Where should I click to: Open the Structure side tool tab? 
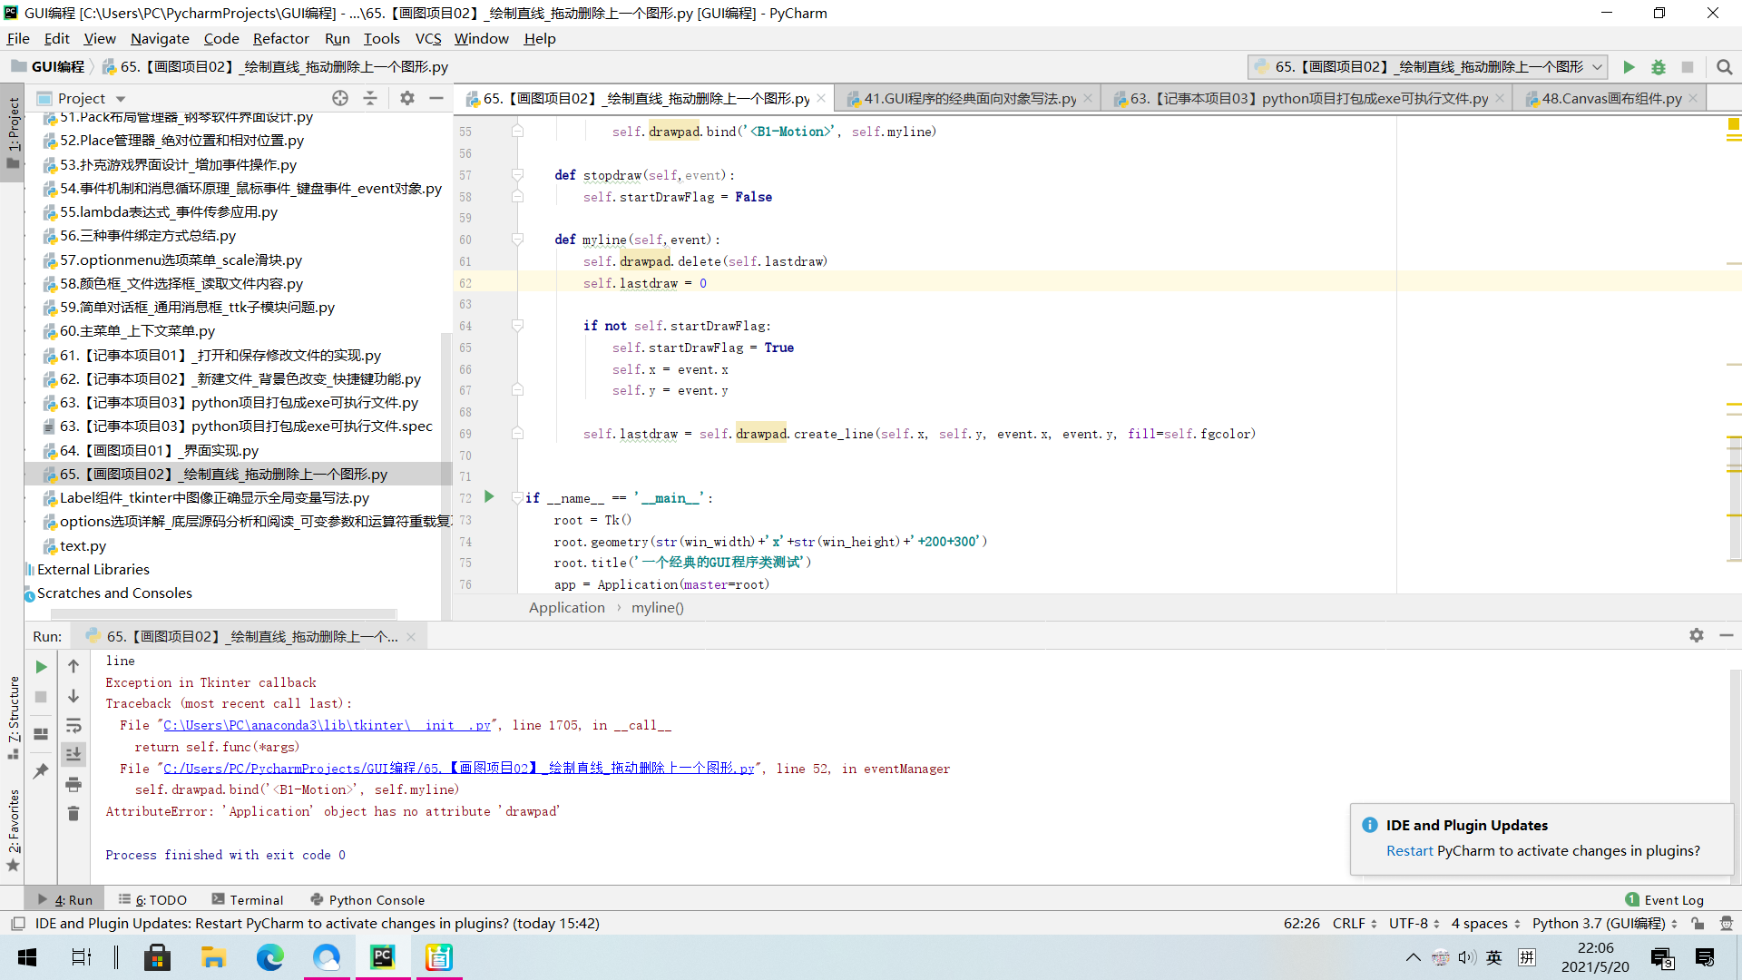pos(13,718)
